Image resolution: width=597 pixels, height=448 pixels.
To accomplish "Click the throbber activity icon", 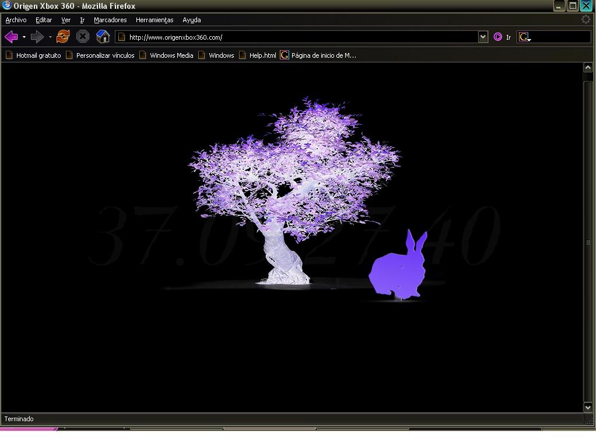I will point(586,19).
